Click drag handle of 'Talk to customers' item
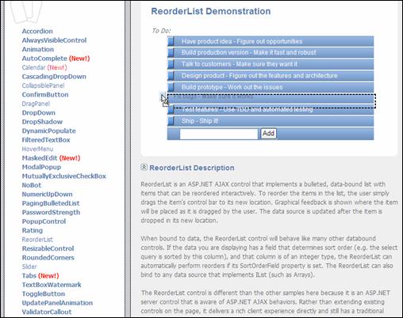 coord(171,64)
